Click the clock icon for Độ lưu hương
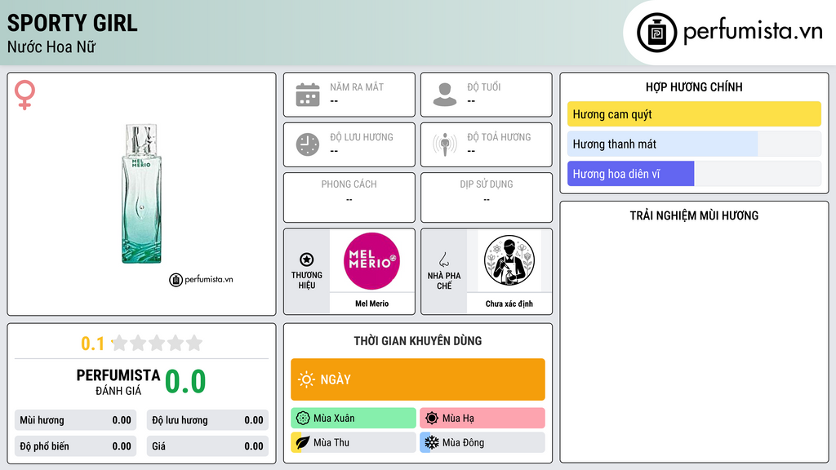The height and width of the screenshot is (470, 836). 308,144
